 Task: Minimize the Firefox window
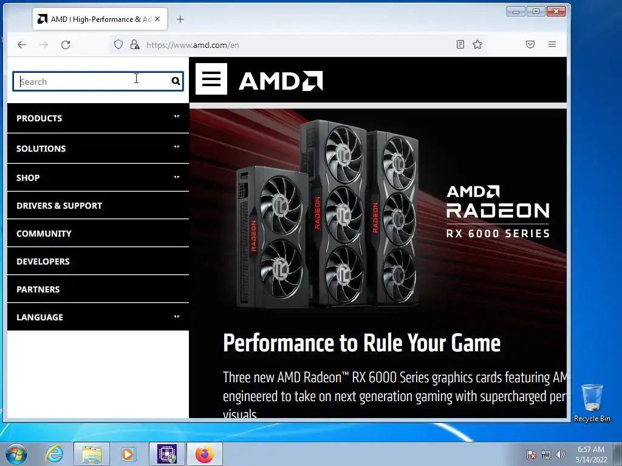[516, 12]
